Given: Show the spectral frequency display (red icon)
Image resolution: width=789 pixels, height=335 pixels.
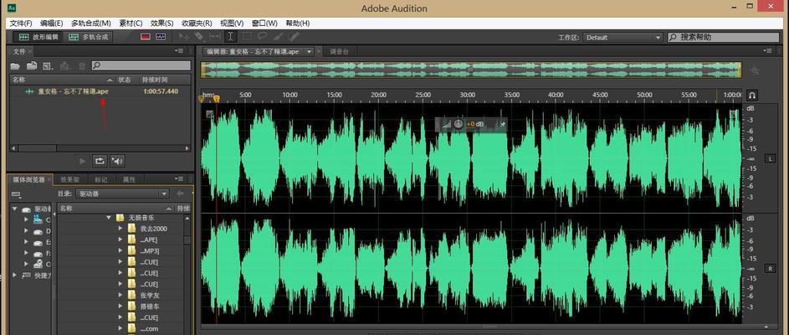Looking at the screenshot, I should (146, 37).
